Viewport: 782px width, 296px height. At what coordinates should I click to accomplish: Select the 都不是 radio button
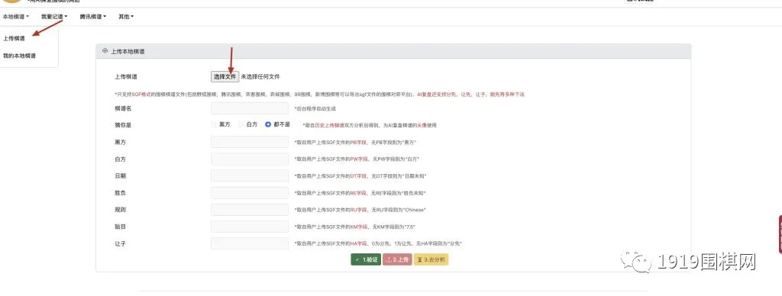click(268, 124)
